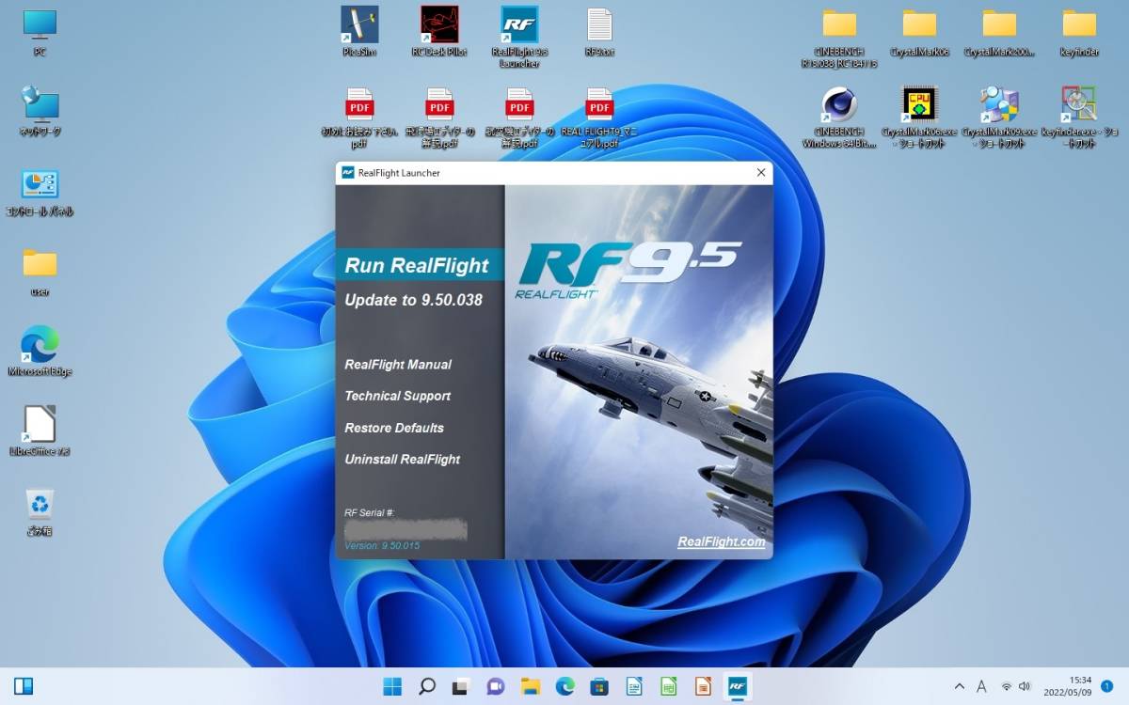Open the Widgets panel on the taskbar
The height and width of the screenshot is (705, 1129).
(x=24, y=686)
